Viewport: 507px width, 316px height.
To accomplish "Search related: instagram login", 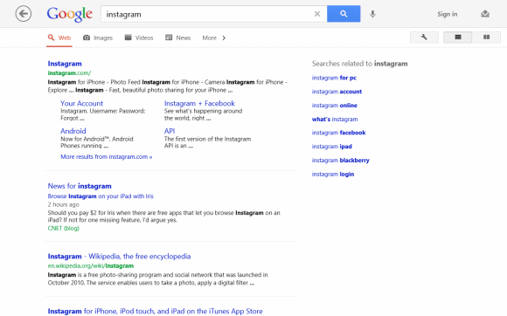I will (333, 175).
